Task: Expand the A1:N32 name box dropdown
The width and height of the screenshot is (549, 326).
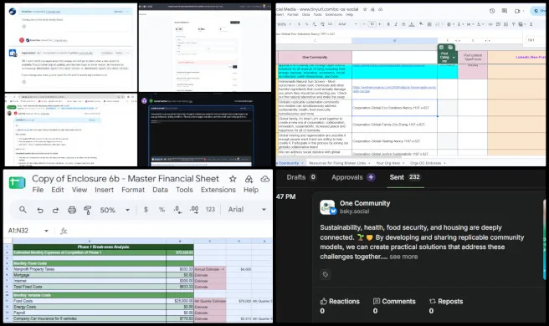Action: click(x=46, y=231)
